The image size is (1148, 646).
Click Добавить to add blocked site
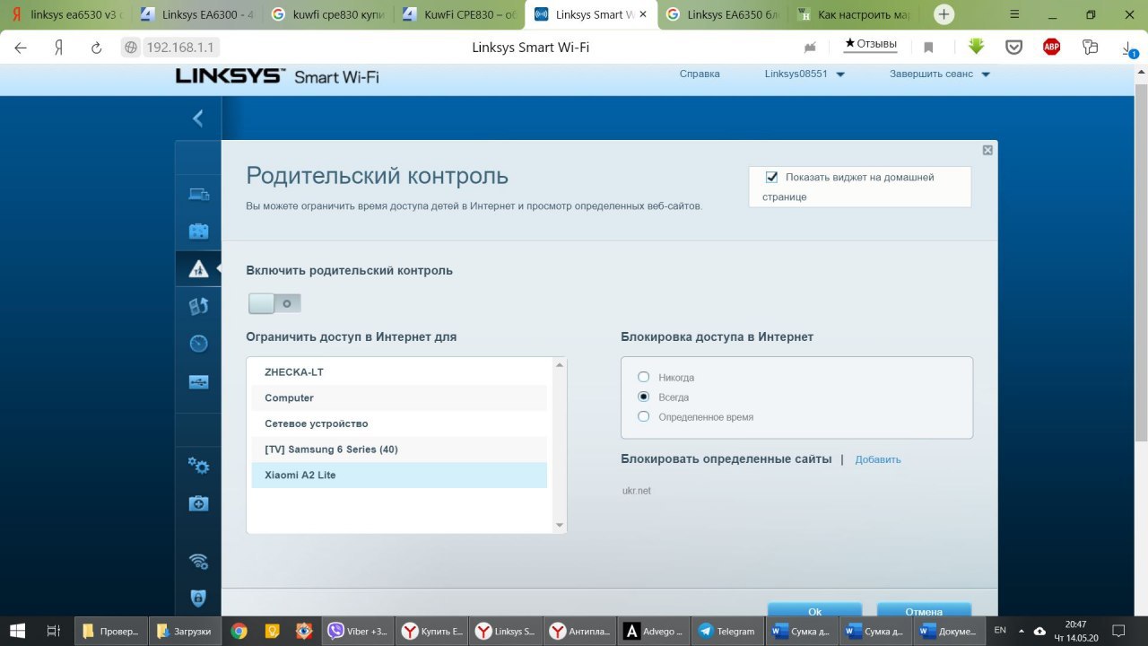(878, 459)
